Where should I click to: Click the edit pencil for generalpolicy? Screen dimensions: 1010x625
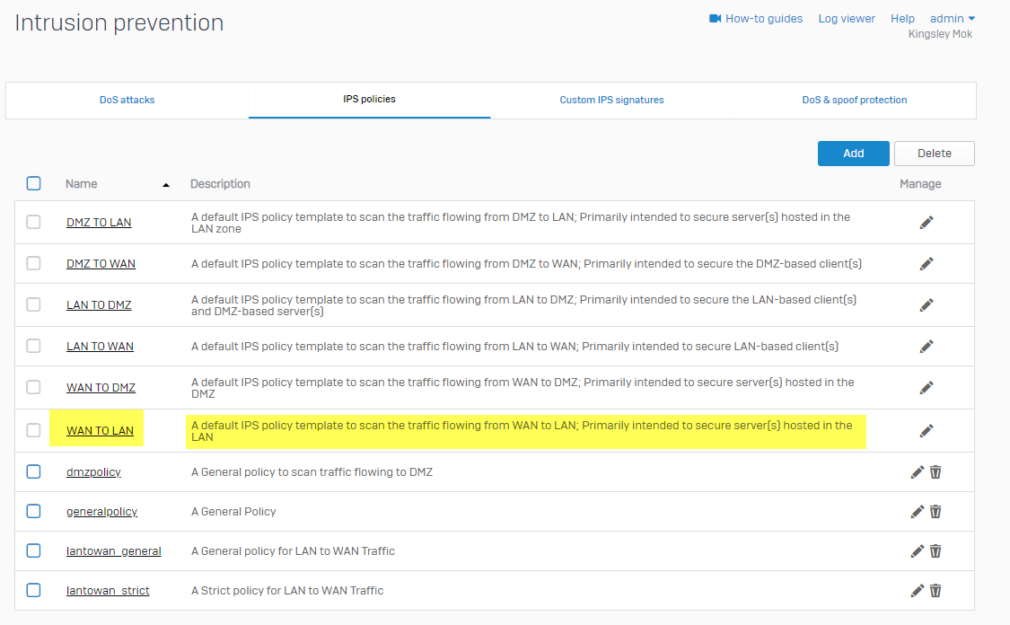917,511
